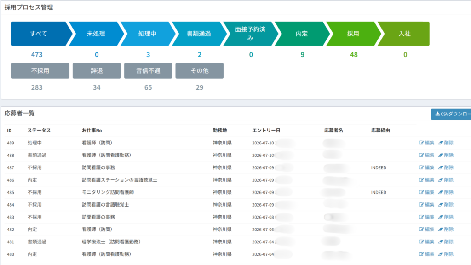
Task: Filter by 採用 stage
Action: (x=353, y=34)
